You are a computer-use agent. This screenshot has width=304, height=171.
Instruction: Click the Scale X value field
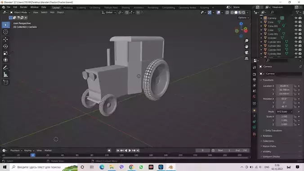tap(284, 117)
